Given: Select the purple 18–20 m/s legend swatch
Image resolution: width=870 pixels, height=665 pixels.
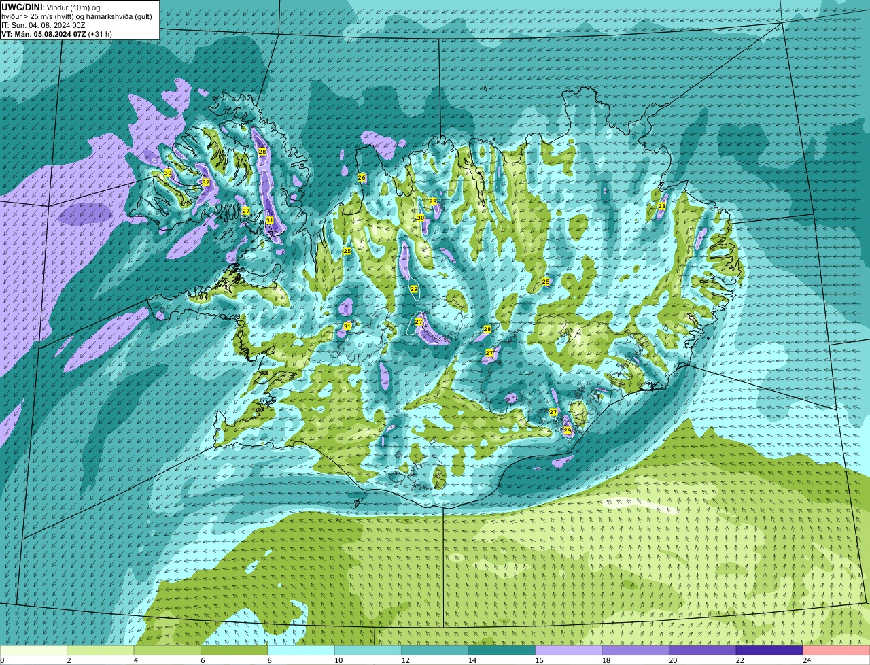Looking at the screenshot, I should coord(636,650).
